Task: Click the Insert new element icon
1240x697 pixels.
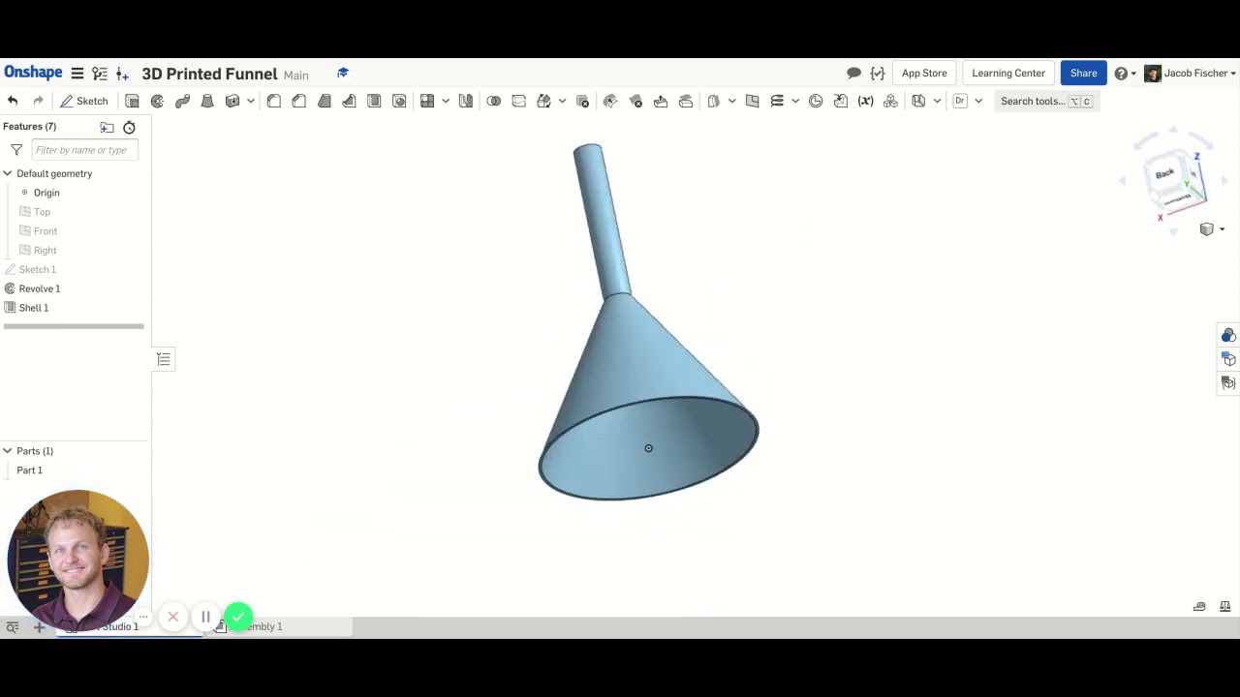Action: [x=122, y=74]
